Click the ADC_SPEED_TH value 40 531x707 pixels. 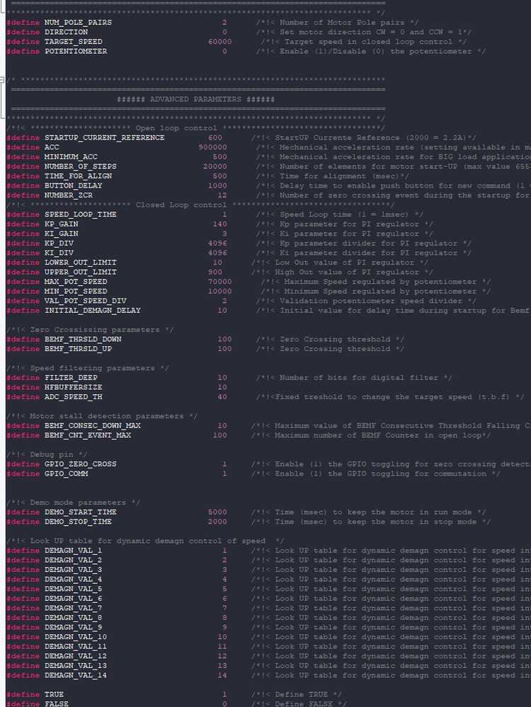[222, 397]
